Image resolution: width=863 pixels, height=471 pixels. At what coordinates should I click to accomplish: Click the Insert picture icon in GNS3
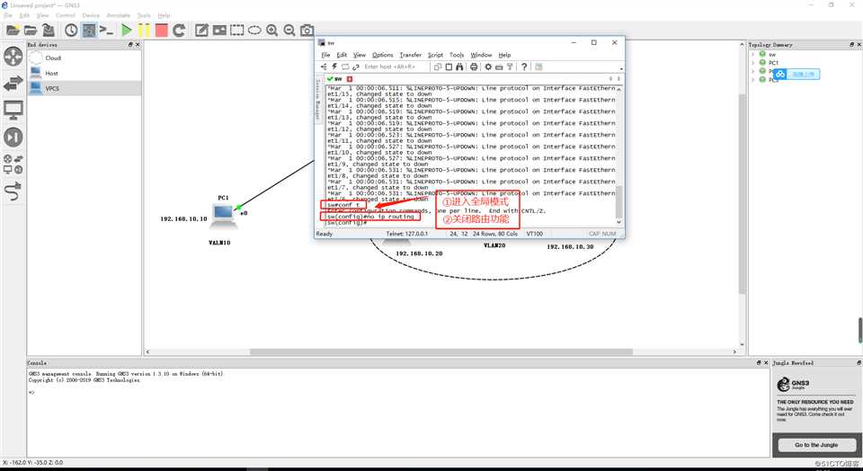coord(219,31)
